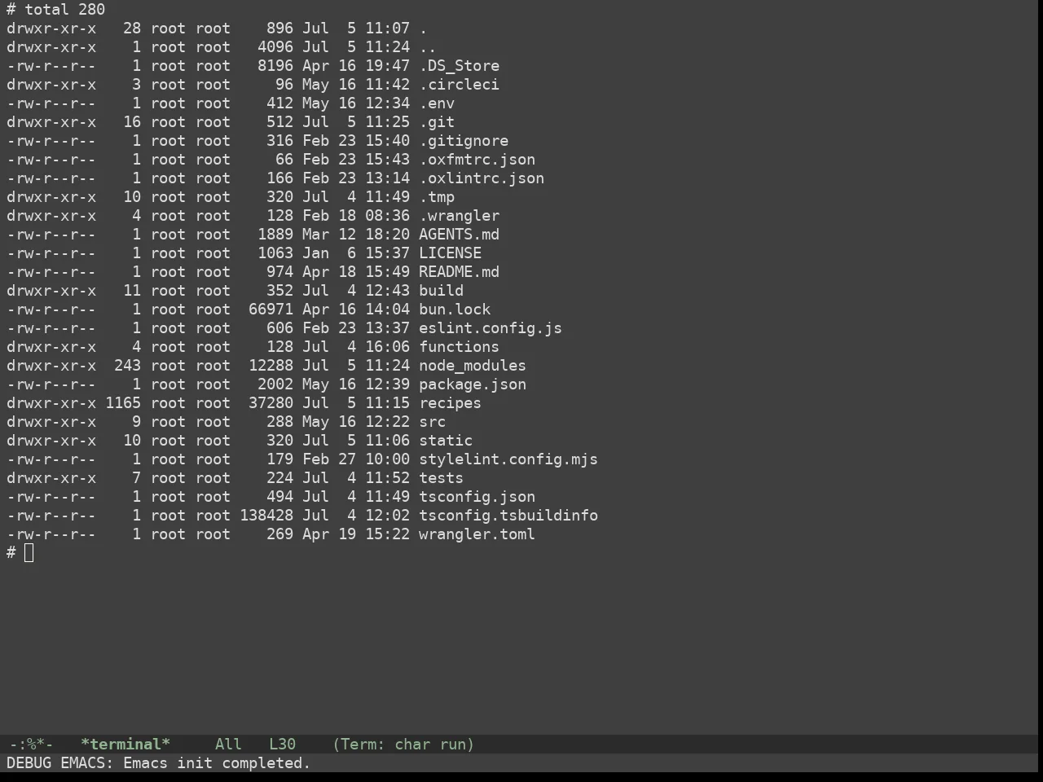
Task: Click the *terminal* buffer name in mode line
Action: 125,745
